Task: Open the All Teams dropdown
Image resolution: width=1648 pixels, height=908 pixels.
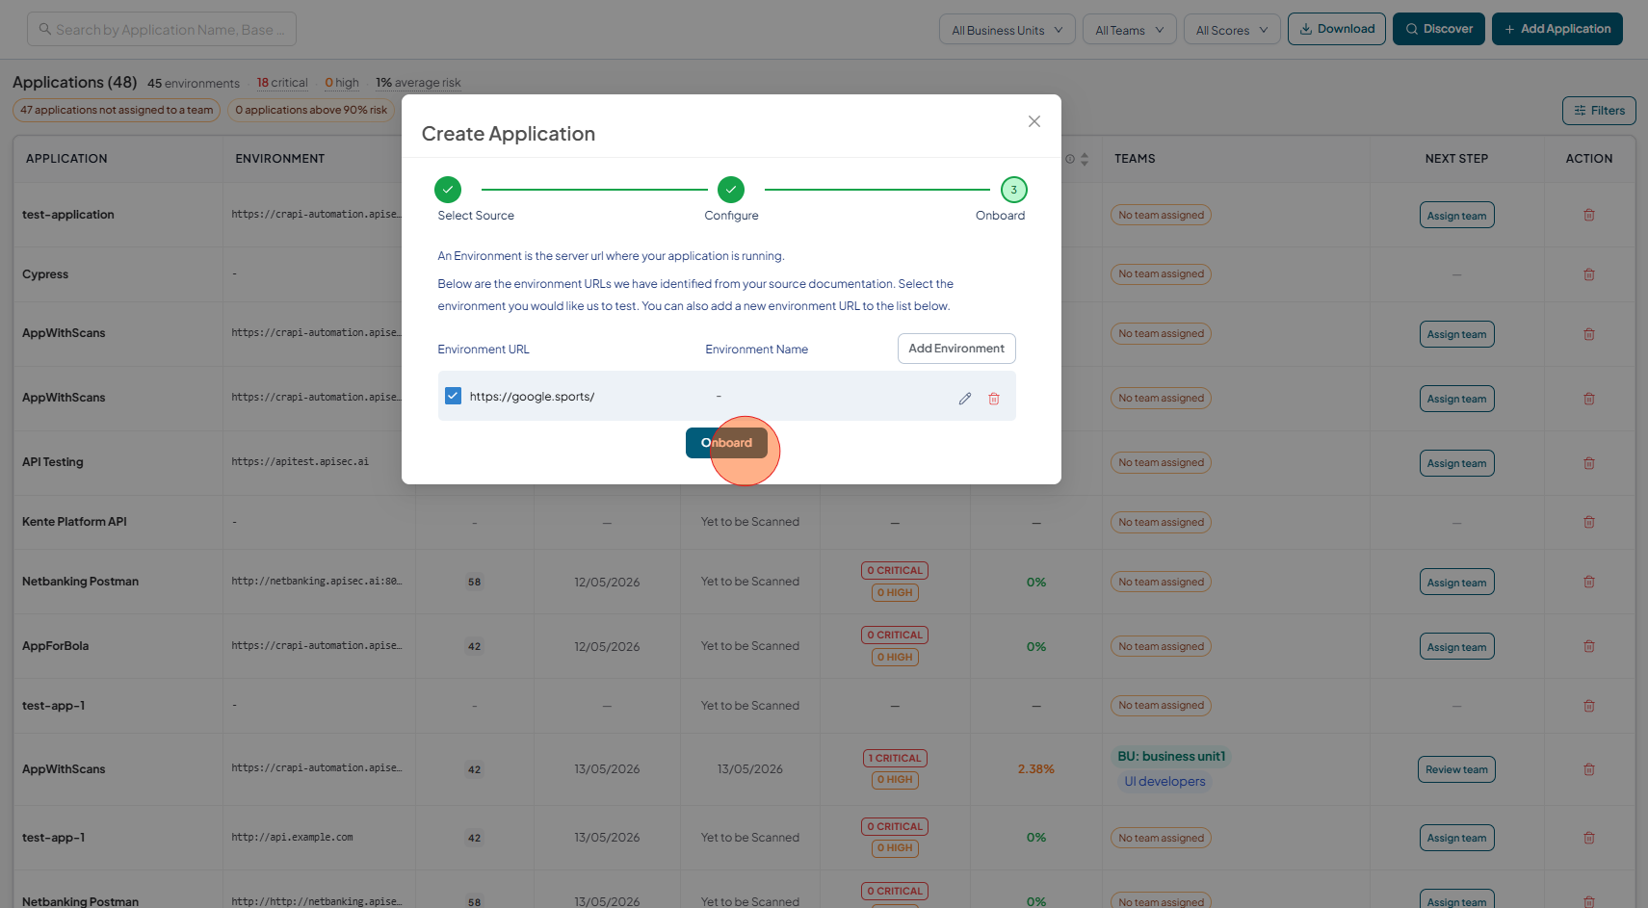Action: point(1129,30)
